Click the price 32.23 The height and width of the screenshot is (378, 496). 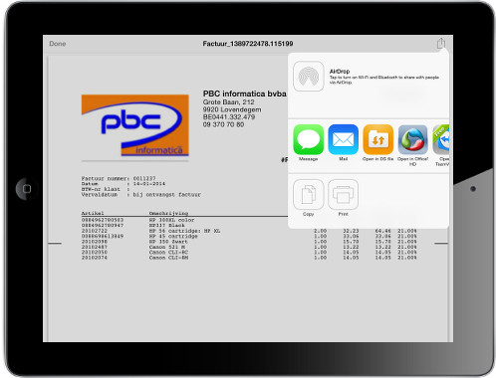point(351,231)
